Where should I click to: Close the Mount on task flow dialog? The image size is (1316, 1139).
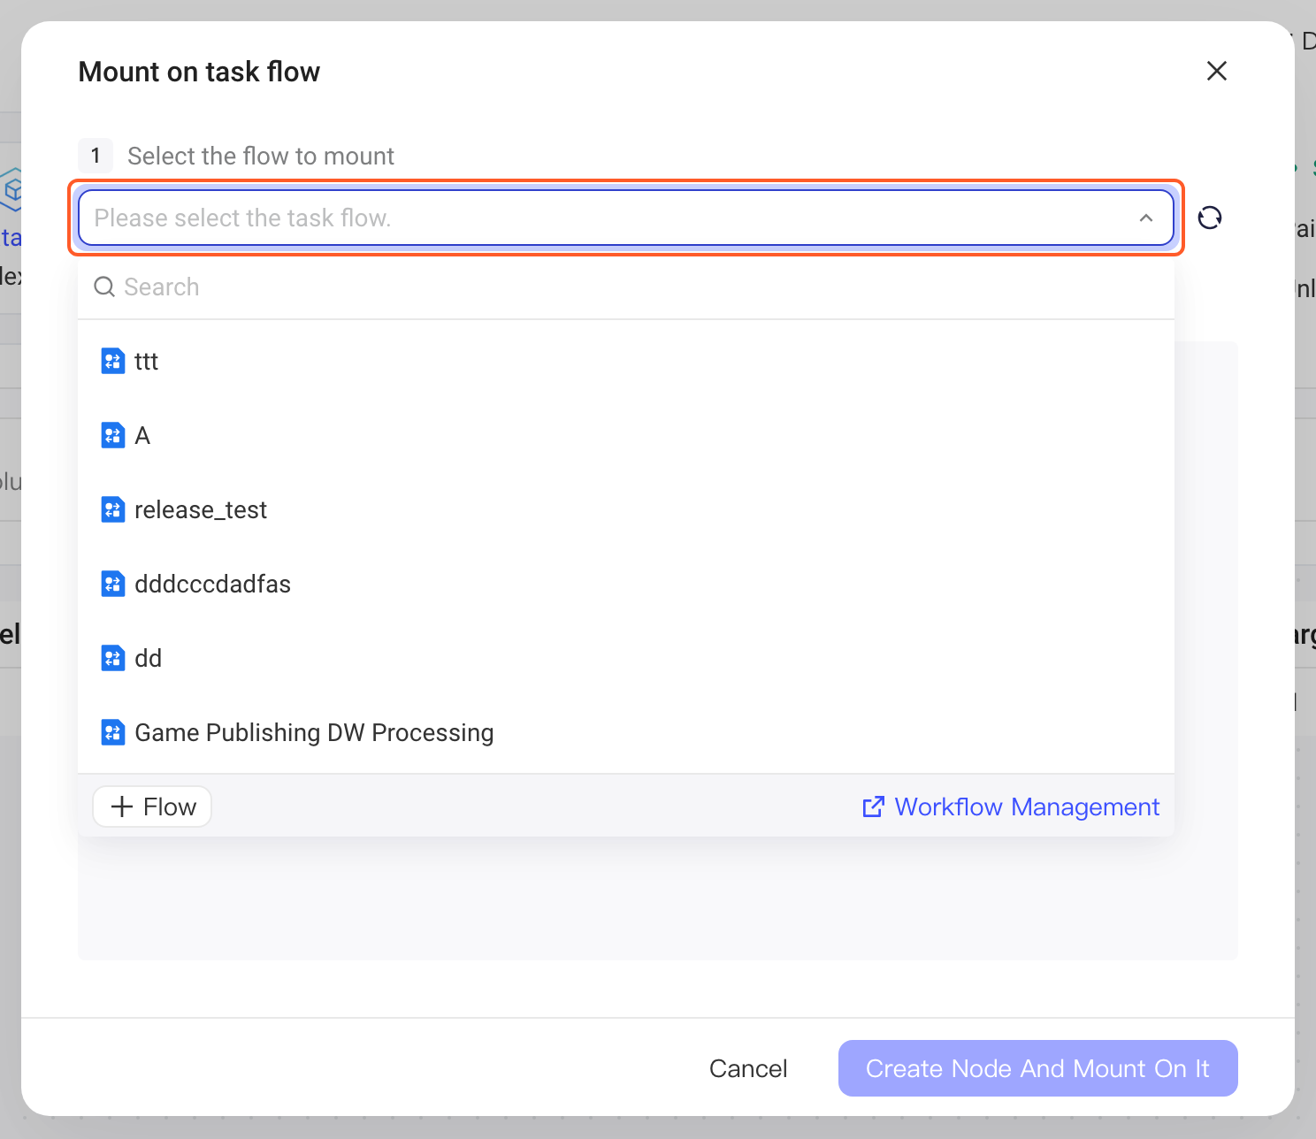(1217, 71)
